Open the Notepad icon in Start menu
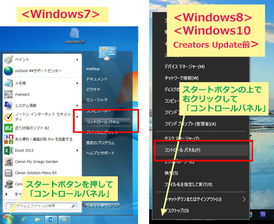274x224 pixels. pos(8,83)
